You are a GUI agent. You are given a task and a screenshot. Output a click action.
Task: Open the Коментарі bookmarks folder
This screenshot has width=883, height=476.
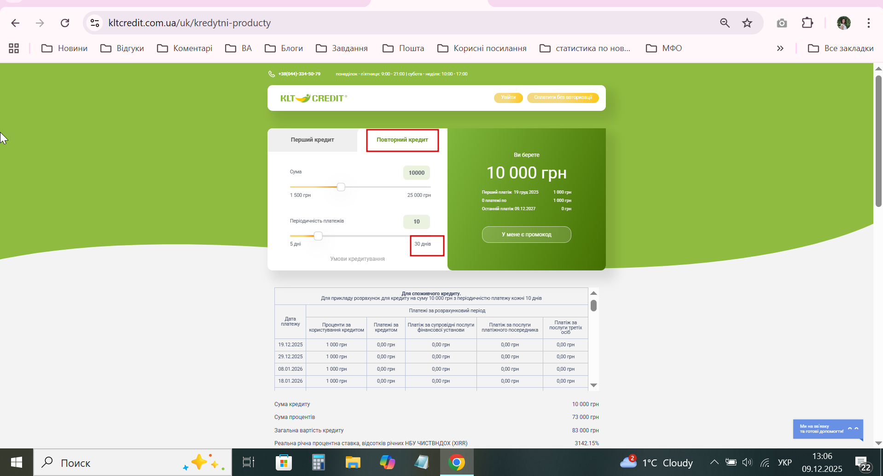click(x=185, y=48)
